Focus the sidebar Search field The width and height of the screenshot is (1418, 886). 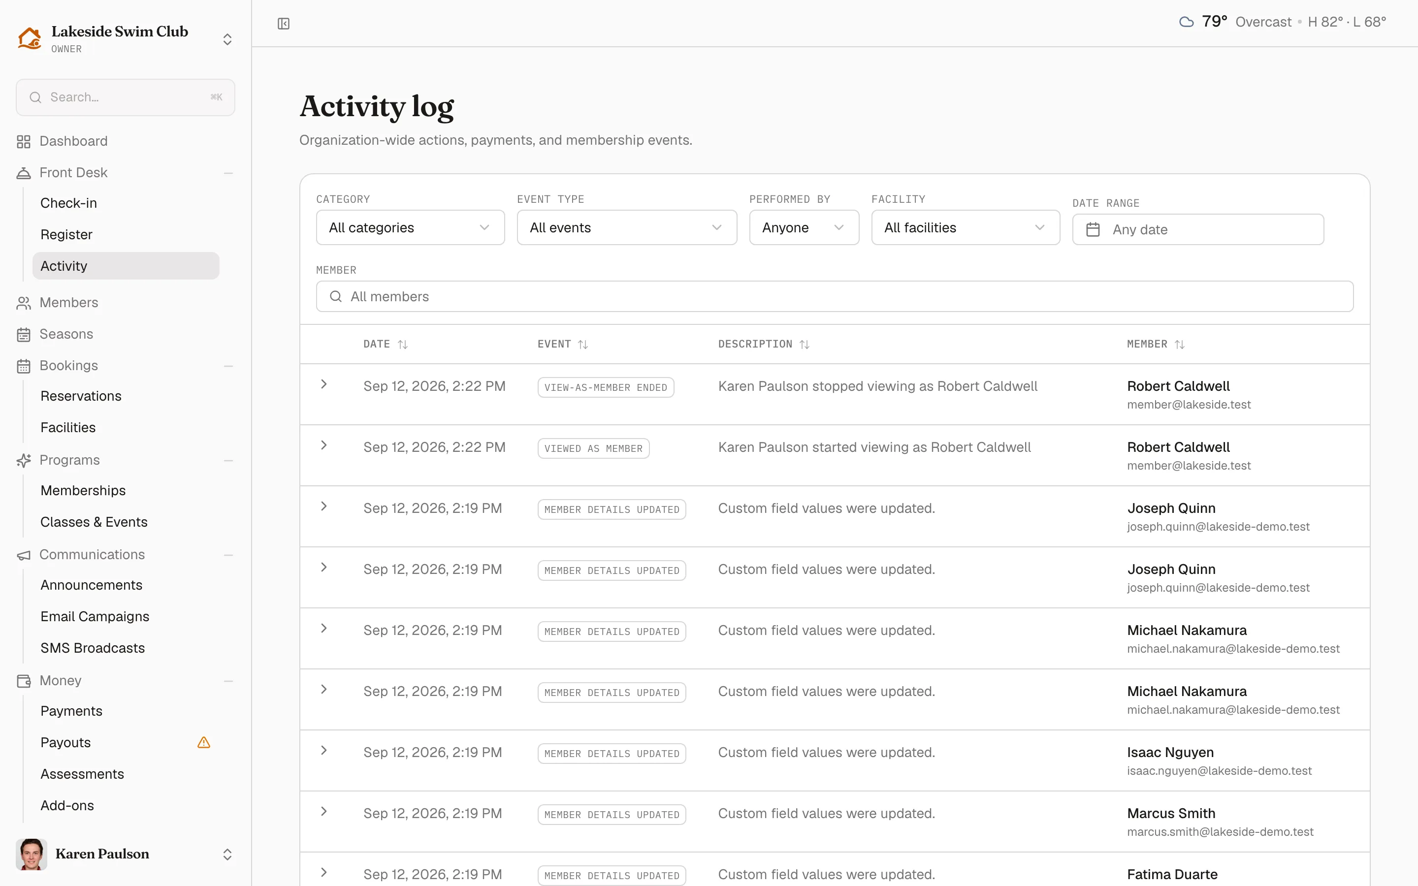126,97
